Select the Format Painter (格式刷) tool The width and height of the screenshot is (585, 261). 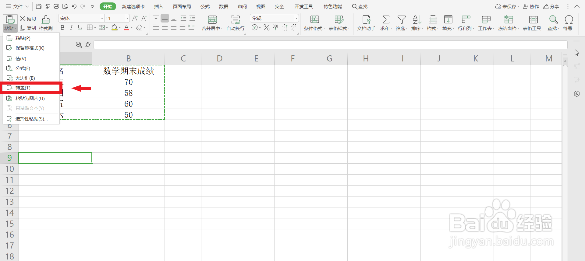point(46,23)
